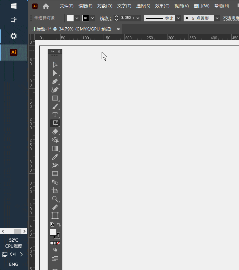Select the Selection tool arrow
The image size is (239, 270).
(x=55, y=65)
